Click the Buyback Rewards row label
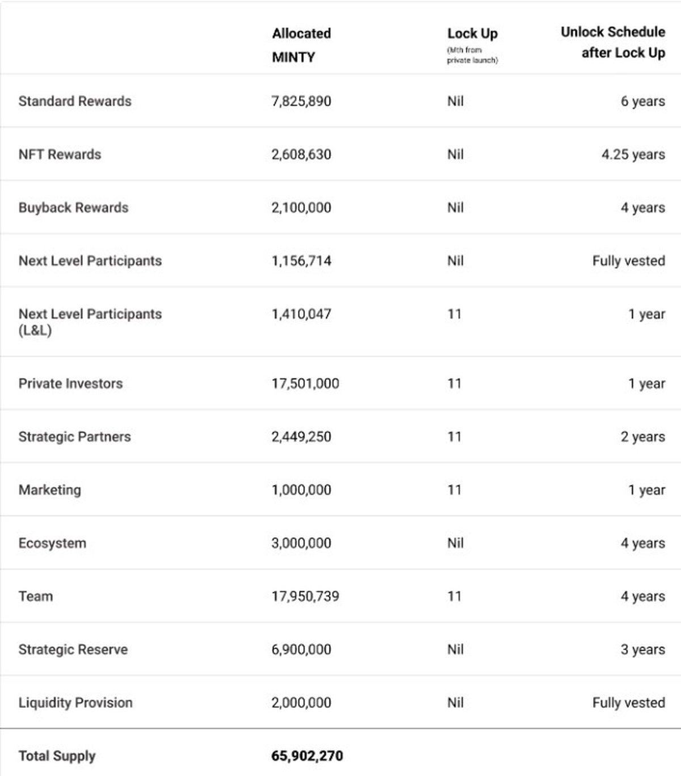Image resolution: width=681 pixels, height=776 pixels. [x=73, y=208]
